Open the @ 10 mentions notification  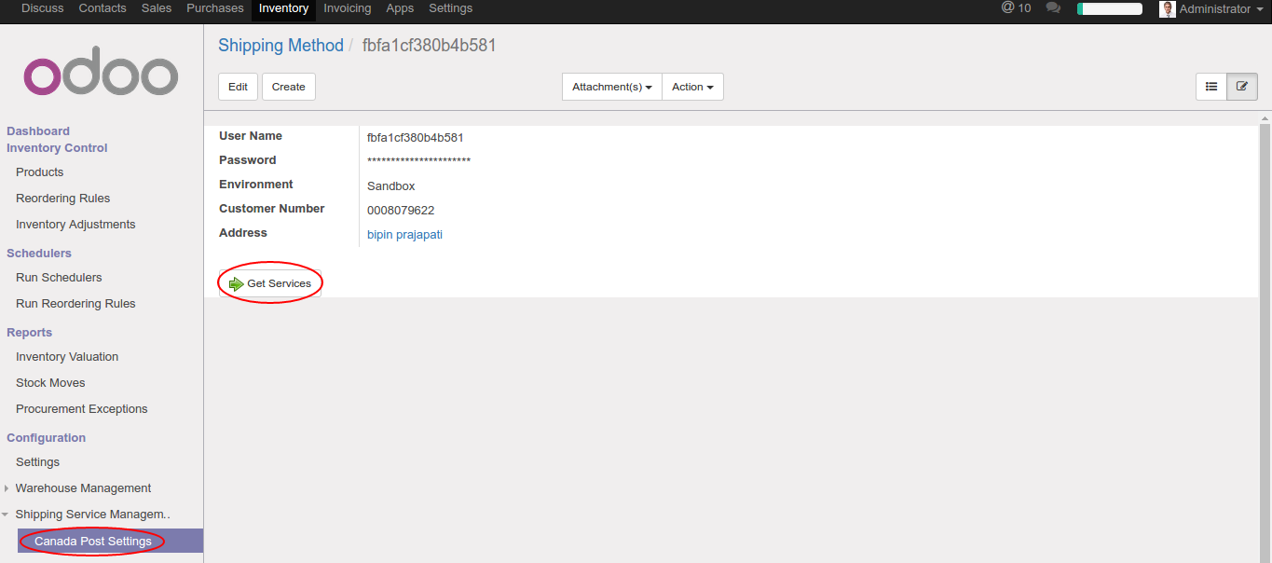click(1016, 8)
